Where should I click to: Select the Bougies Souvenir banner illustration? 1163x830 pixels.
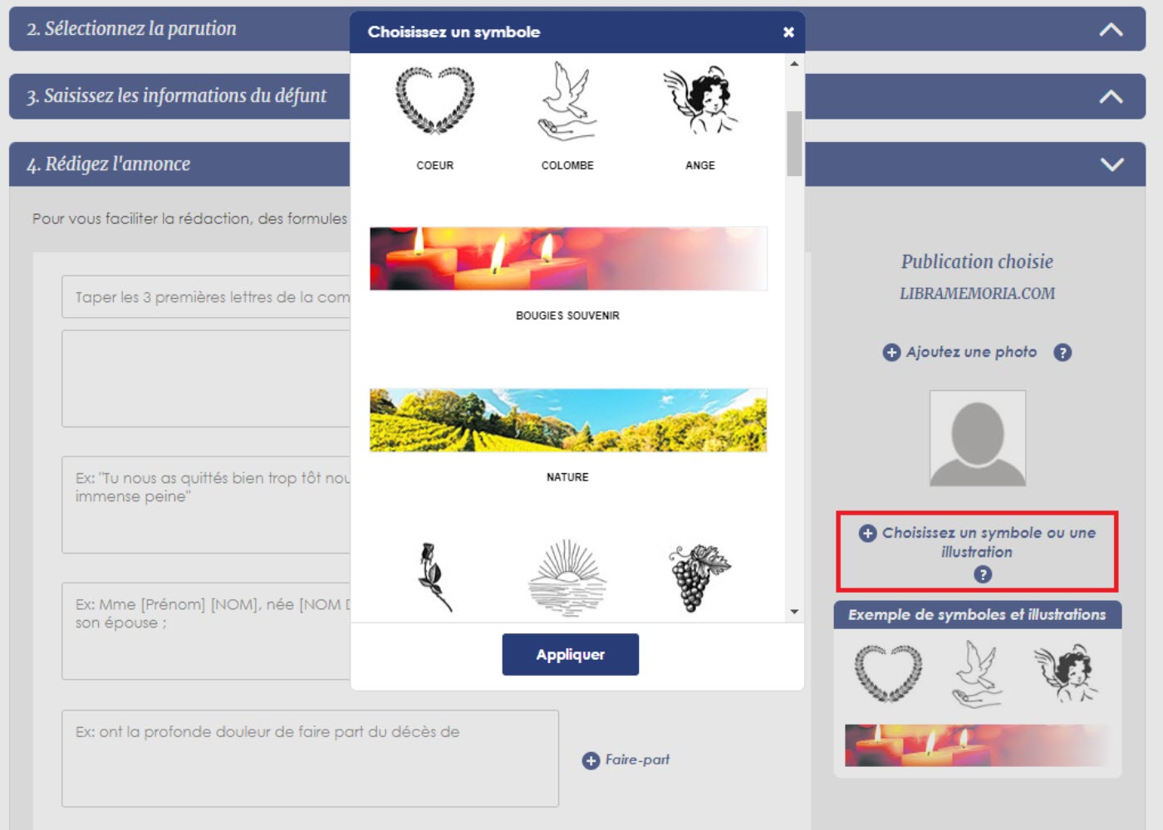coord(567,259)
